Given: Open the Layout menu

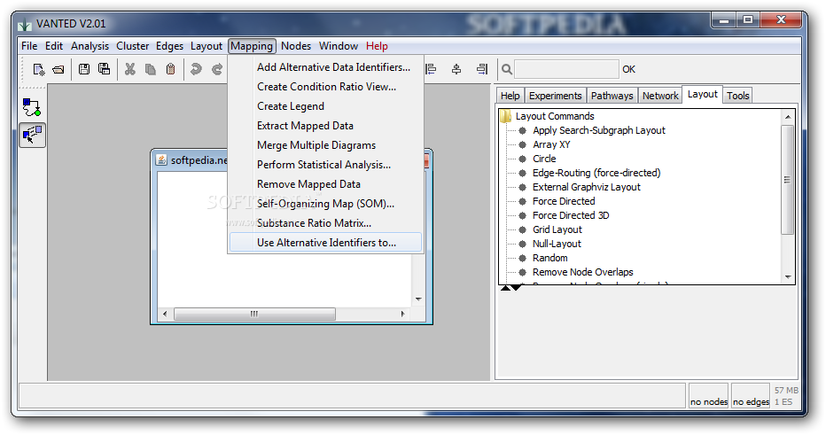Looking at the screenshot, I should pos(206,46).
